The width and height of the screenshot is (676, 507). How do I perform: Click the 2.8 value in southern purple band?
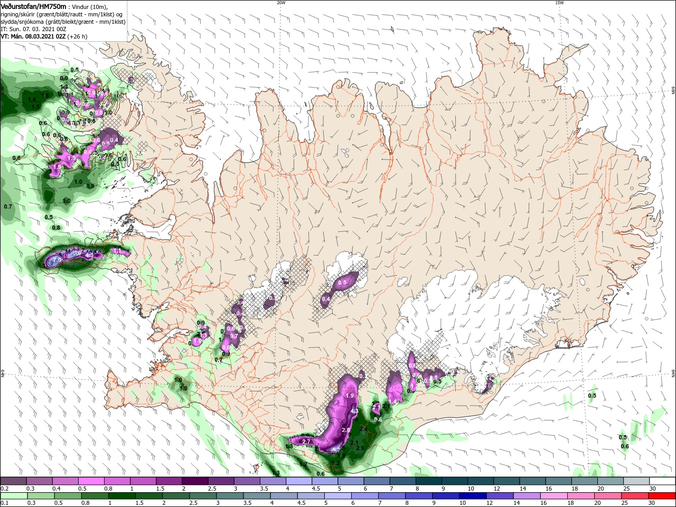(x=346, y=430)
